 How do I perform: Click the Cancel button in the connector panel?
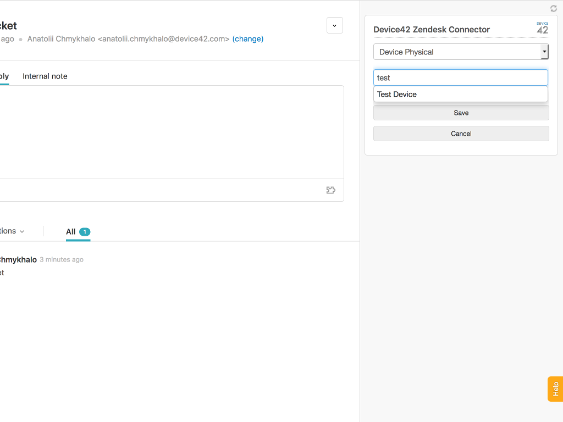tap(461, 134)
